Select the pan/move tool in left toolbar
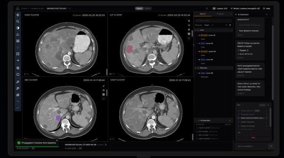The height and width of the screenshot is (158, 284). pyautogui.click(x=18, y=15)
